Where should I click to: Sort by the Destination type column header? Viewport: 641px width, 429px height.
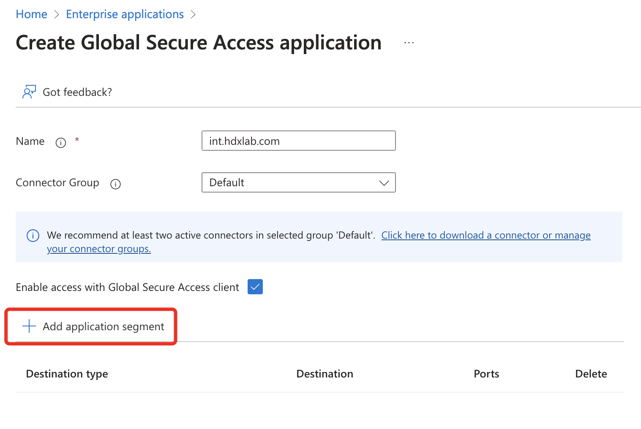coord(67,374)
